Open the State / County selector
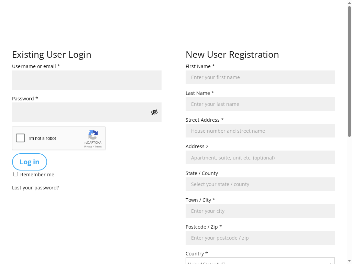352x264 pixels. (260, 184)
